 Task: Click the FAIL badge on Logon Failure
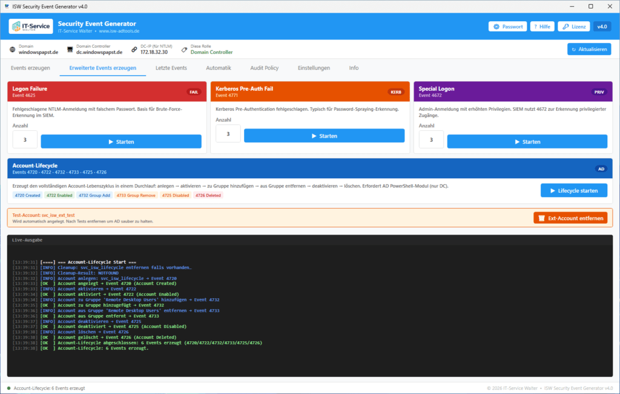click(x=194, y=92)
